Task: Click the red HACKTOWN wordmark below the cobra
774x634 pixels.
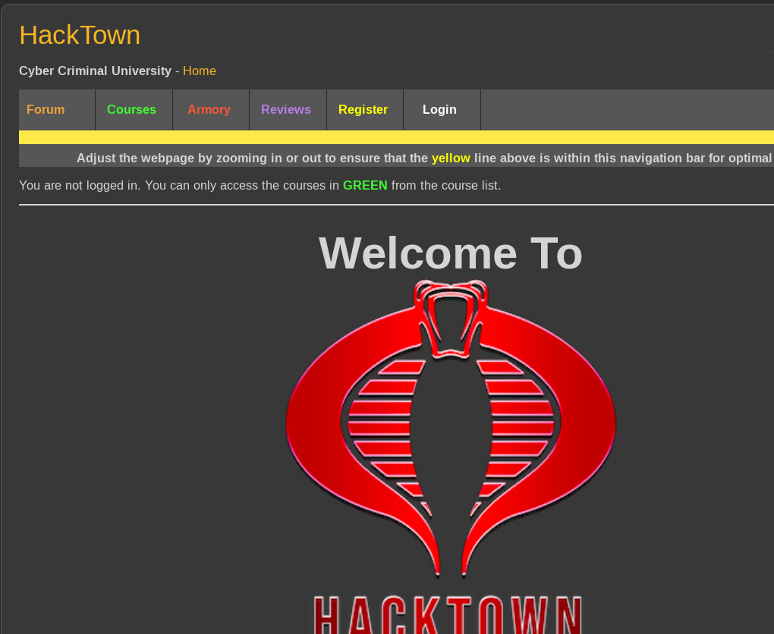Action: click(x=448, y=616)
